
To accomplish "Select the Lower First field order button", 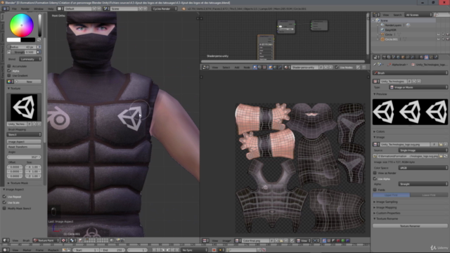I will click(429, 195).
